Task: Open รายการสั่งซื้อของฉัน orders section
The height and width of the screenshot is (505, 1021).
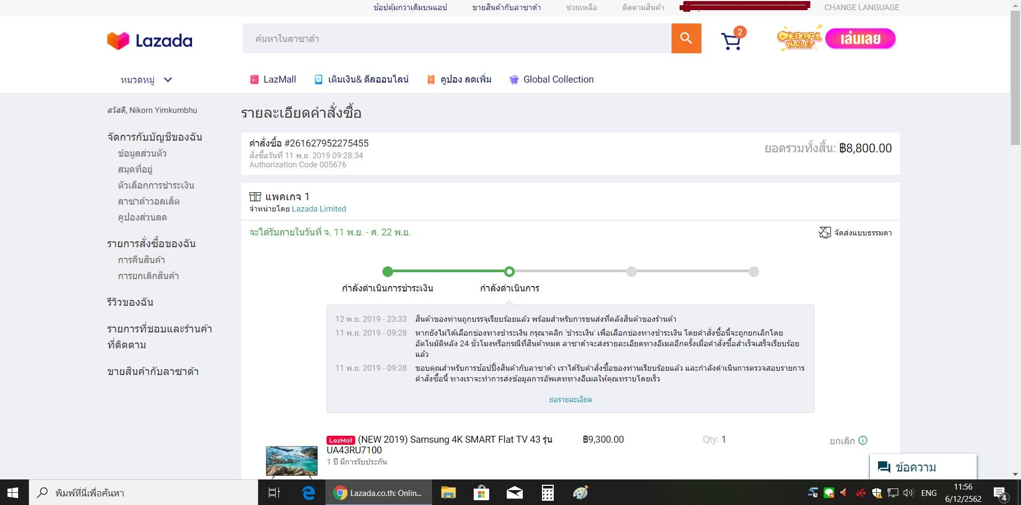Action: coord(151,243)
